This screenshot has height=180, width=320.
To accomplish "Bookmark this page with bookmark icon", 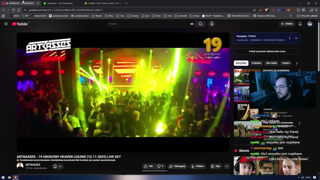I will [18, 10].
